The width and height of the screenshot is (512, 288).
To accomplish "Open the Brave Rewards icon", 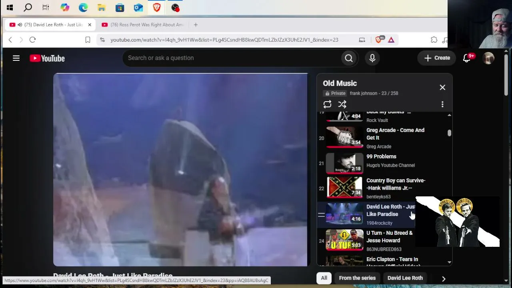I will [391, 40].
